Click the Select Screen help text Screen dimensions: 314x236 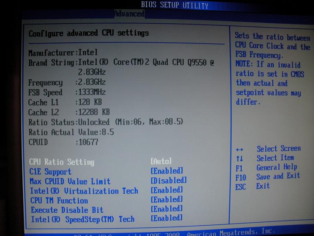tap(279, 149)
